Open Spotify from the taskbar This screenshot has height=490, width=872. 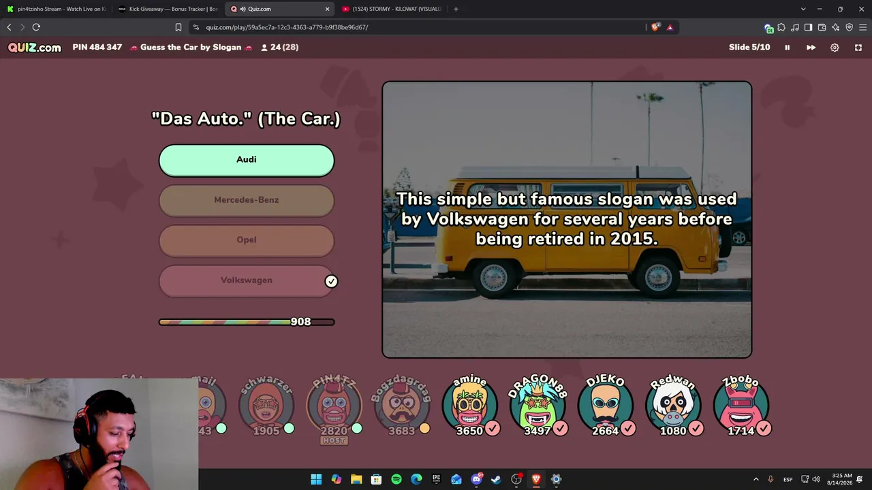click(396, 479)
